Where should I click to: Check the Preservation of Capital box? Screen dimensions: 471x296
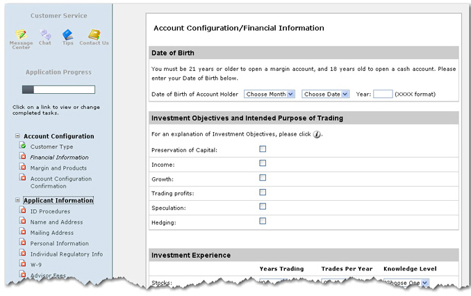(x=263, y=149)
